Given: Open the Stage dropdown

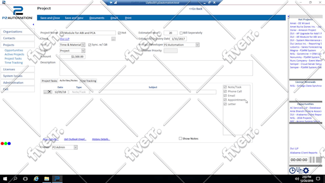Looking at the screenshot, I should [x=83, y=51].
